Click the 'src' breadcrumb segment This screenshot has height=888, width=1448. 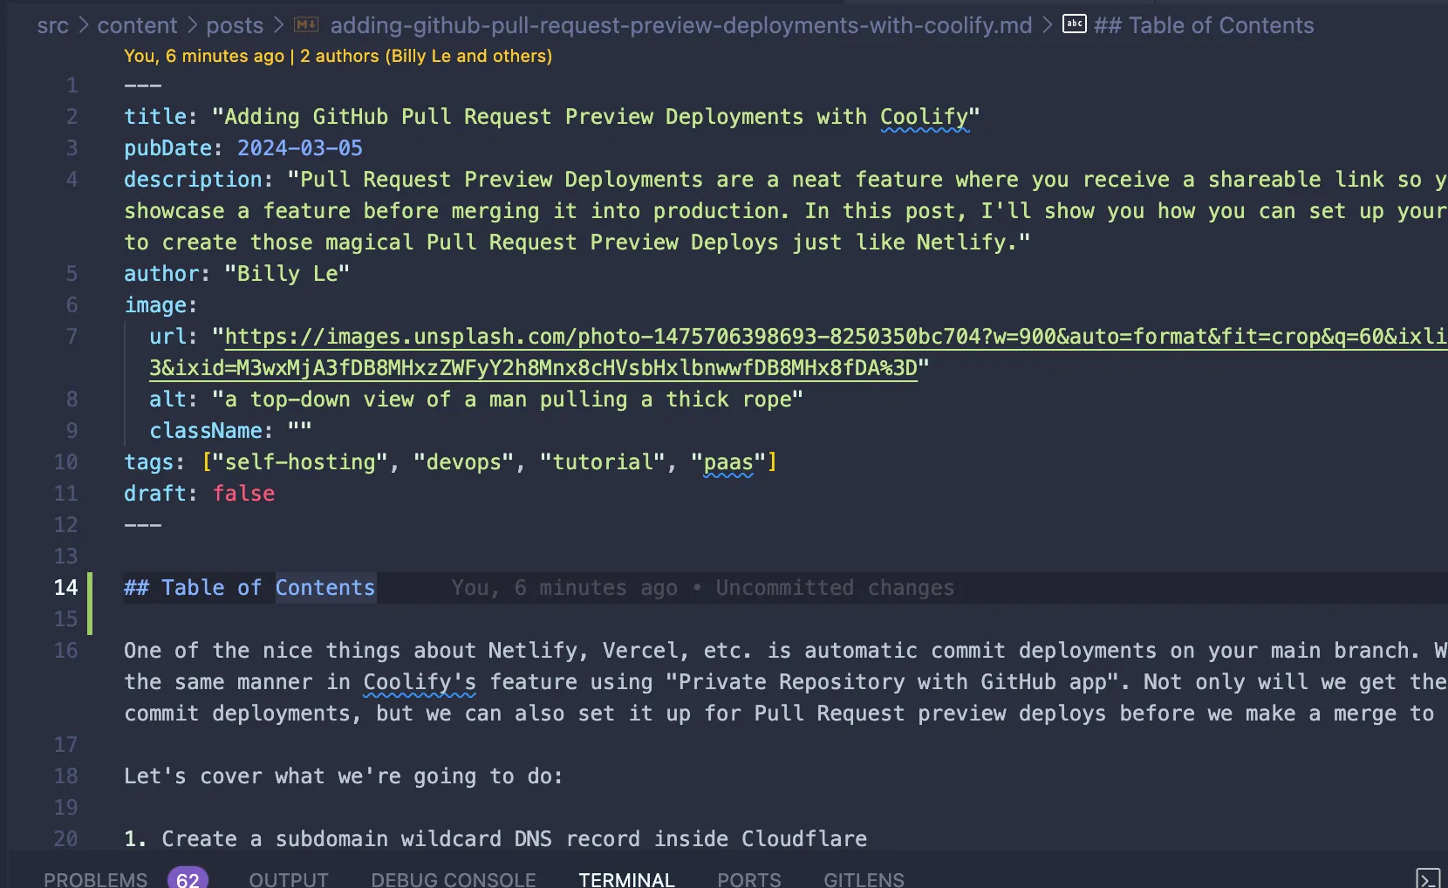pyautogui.click(x=52, y=25)
